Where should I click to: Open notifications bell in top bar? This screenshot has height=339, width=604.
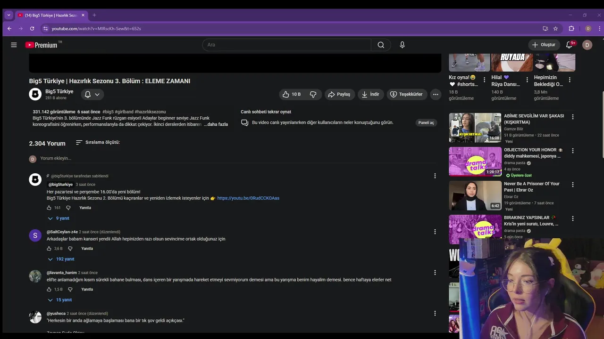pos(570,45)
